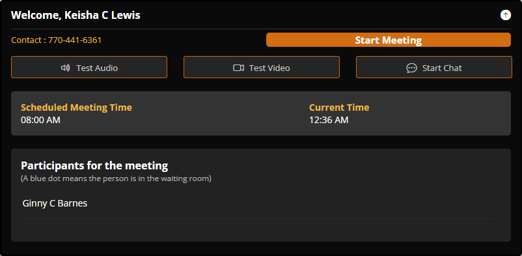
Task: Click the Current Time label
Action: point(339,107)
